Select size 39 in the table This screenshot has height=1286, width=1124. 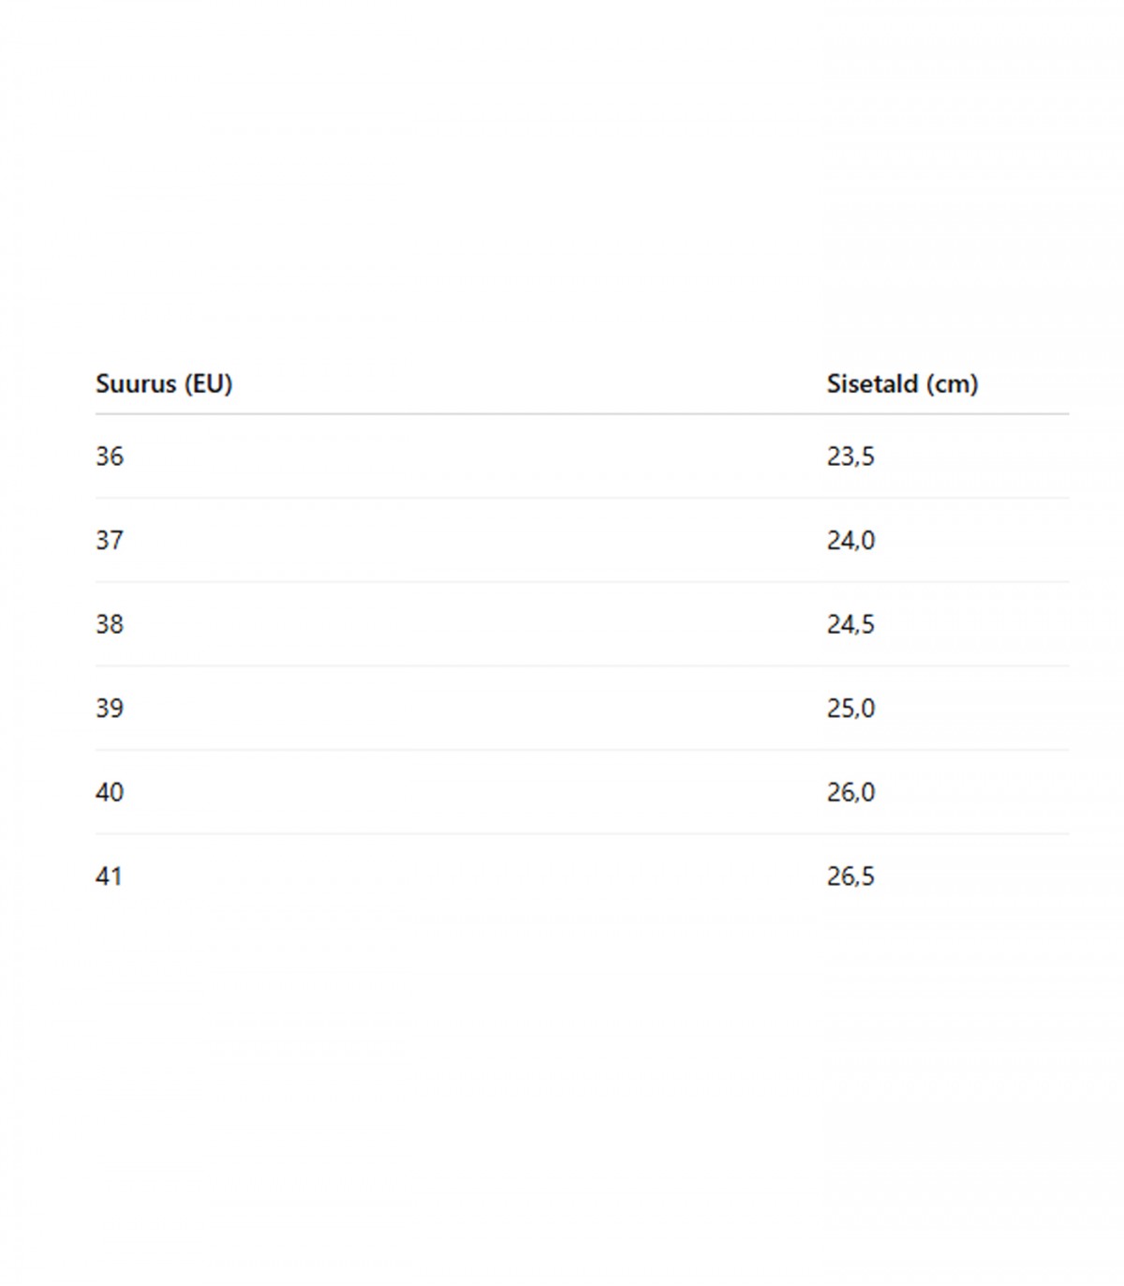[110, 708]
